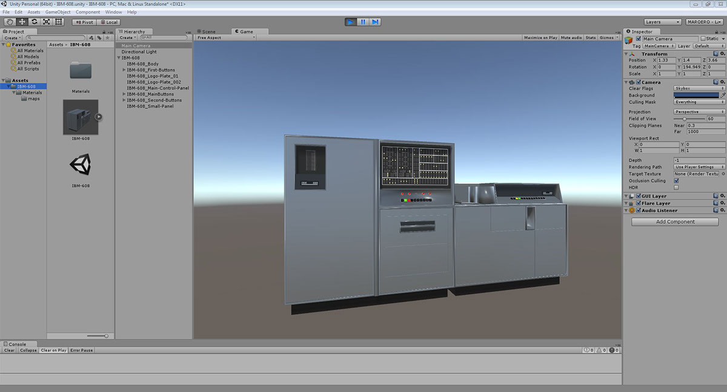Toggle the Main Camera active checkbox

(x=638, y=39)
